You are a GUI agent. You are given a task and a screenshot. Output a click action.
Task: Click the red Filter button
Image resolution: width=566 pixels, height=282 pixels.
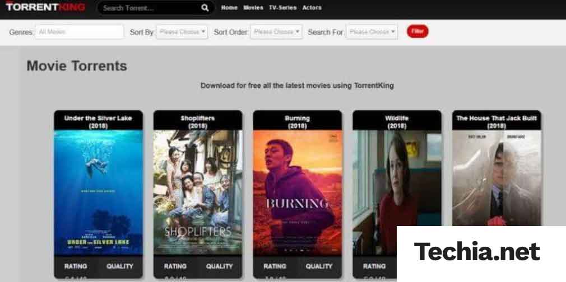point(417,31)
